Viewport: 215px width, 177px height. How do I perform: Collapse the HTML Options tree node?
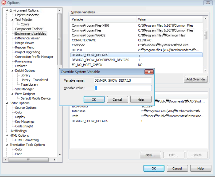pos(7,135)
